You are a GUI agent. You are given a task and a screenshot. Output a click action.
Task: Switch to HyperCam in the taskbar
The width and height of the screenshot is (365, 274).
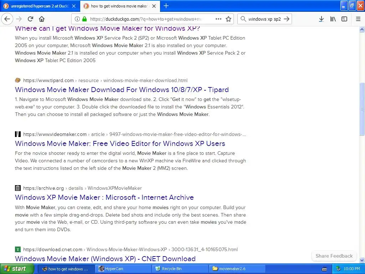tap(123, 269)
